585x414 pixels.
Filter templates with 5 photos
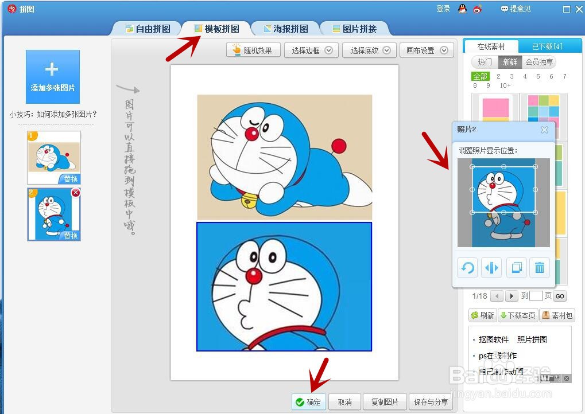(538, 76)
